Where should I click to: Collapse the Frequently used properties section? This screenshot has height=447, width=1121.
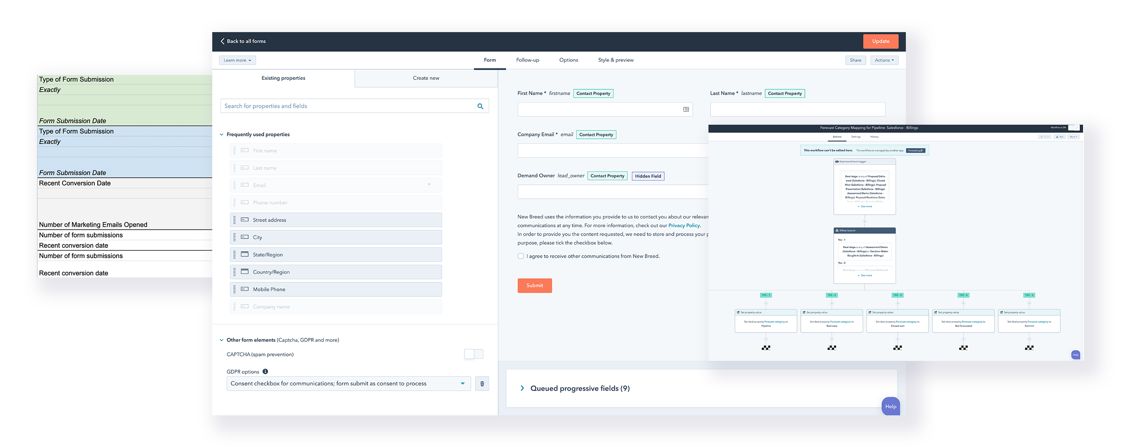[221, 135]
